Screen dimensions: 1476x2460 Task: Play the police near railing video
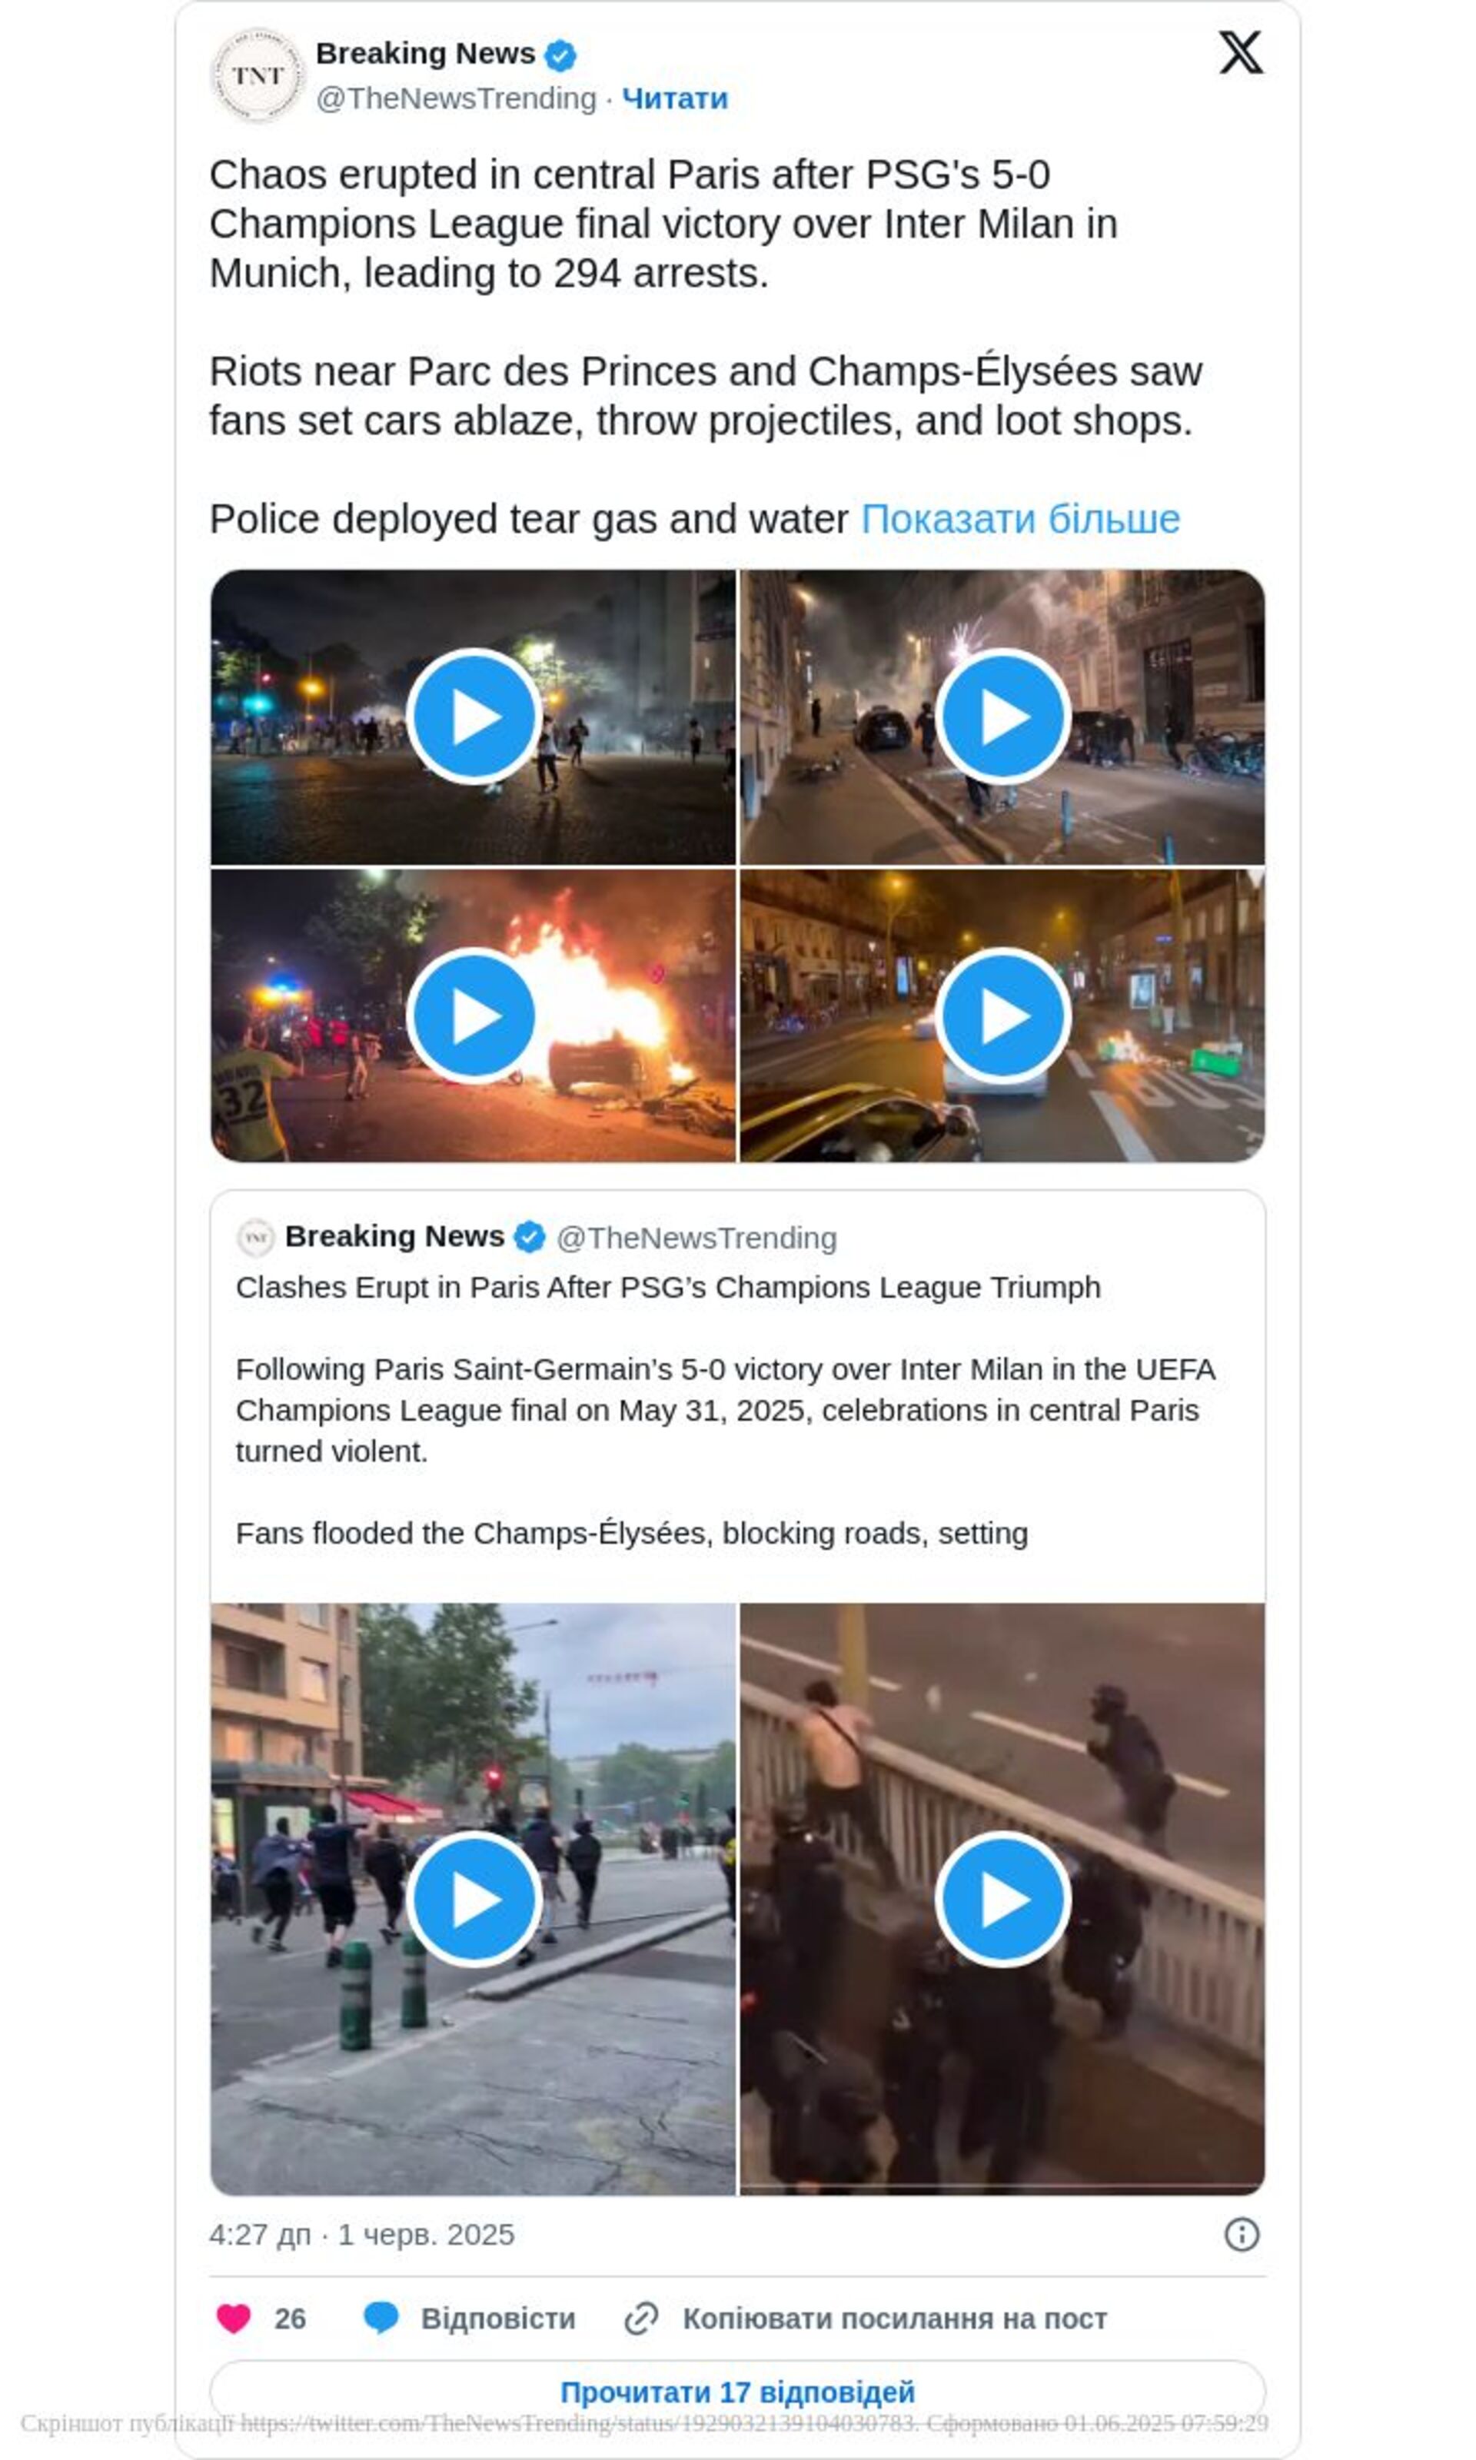tap(1002, 1900)
